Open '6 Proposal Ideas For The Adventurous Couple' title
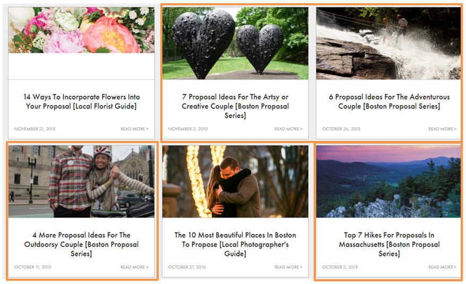This screenshot has width=466, height=284. [389, 102]
